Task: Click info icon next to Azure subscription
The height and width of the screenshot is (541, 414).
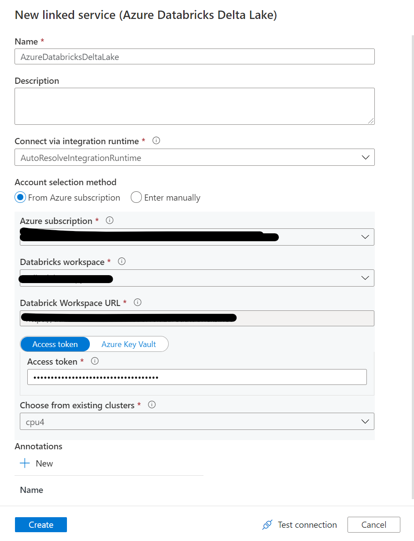Action: point(110,220)
